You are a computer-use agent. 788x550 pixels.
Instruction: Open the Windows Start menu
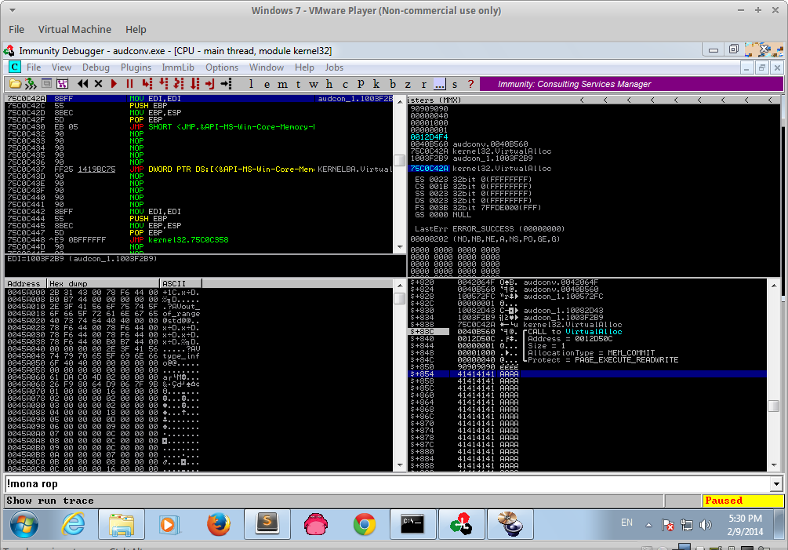click(24, 525)
